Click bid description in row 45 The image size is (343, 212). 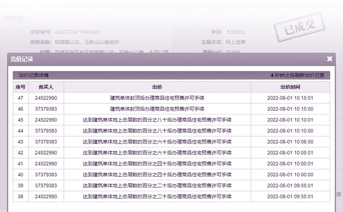[x=157, y=120]
